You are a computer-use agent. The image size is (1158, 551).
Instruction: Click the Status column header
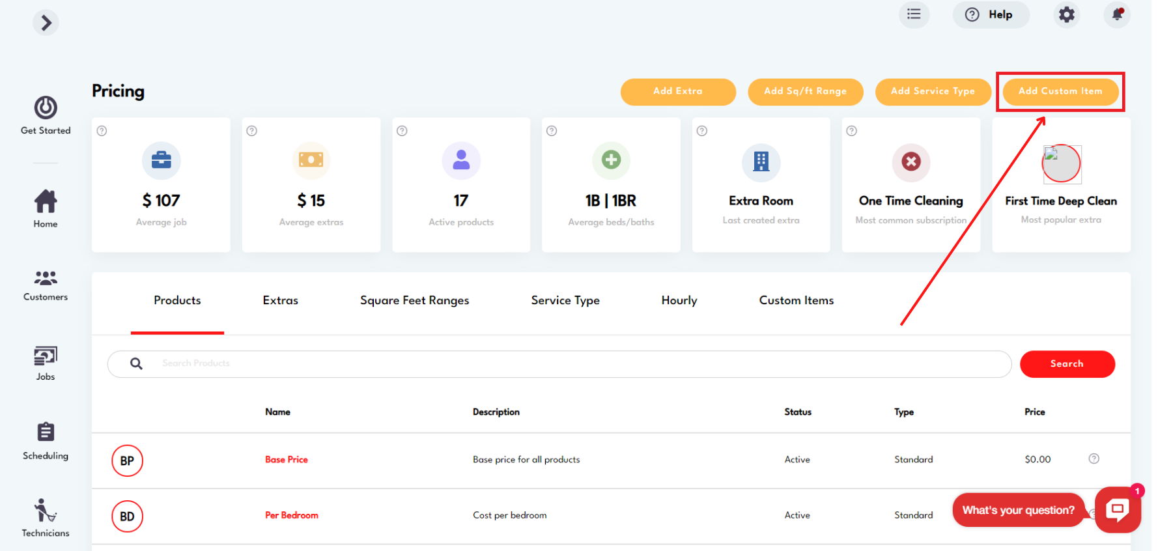pos(798,412)
